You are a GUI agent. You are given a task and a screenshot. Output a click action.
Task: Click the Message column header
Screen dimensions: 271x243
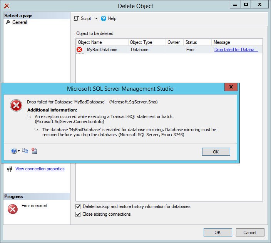pos(237,42)
